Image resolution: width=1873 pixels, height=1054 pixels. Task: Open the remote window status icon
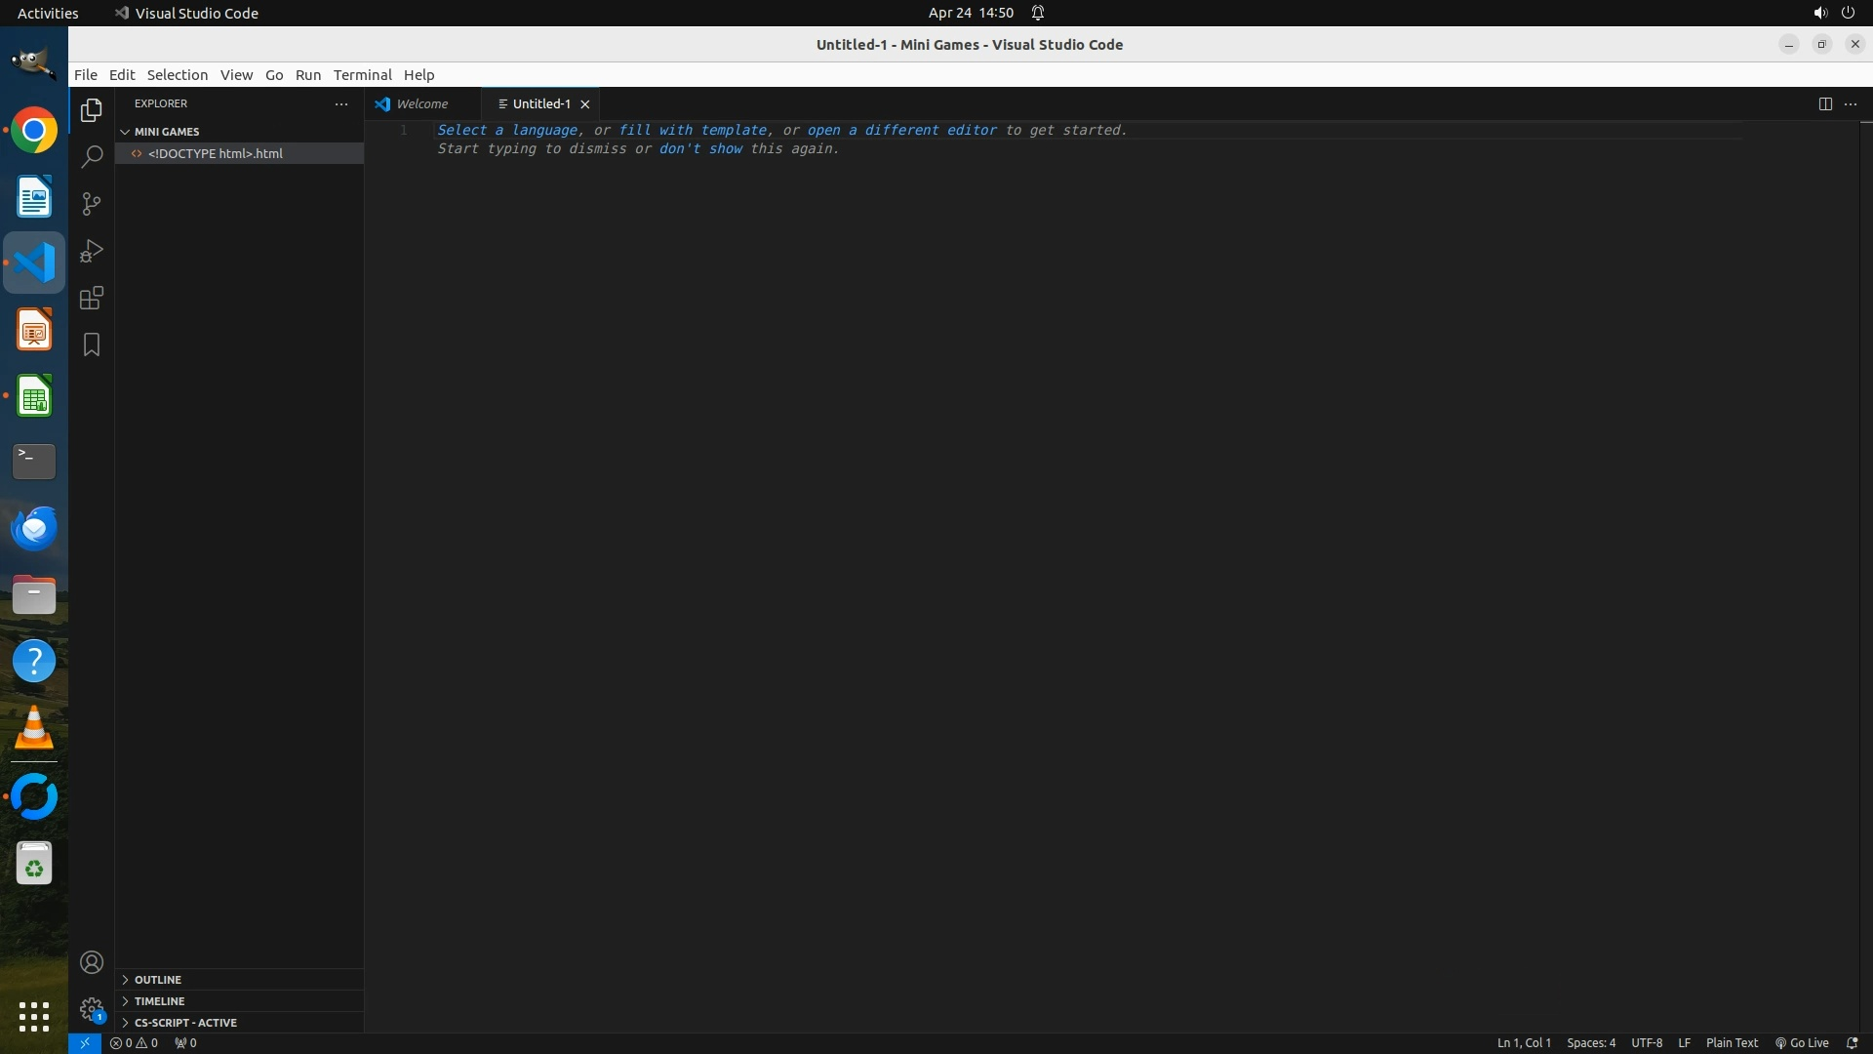(85, 1042)
